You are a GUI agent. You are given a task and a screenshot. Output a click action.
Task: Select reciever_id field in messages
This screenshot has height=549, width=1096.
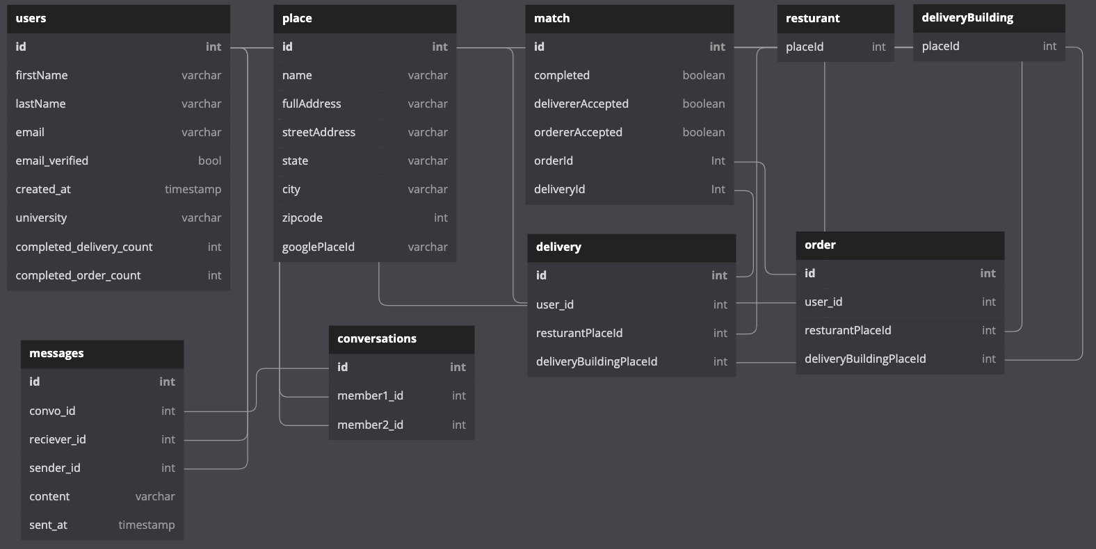102,439
